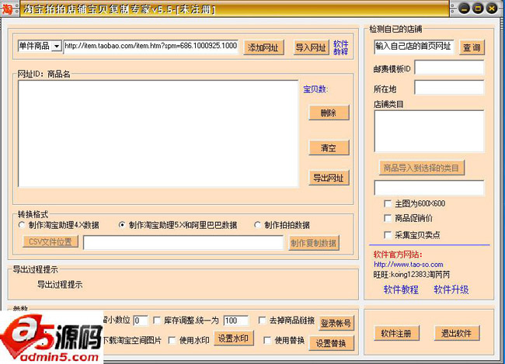Viewport: 505px width, 364px height.
Task: Click the 导入网址 button
Action: (x=311, y=47)
